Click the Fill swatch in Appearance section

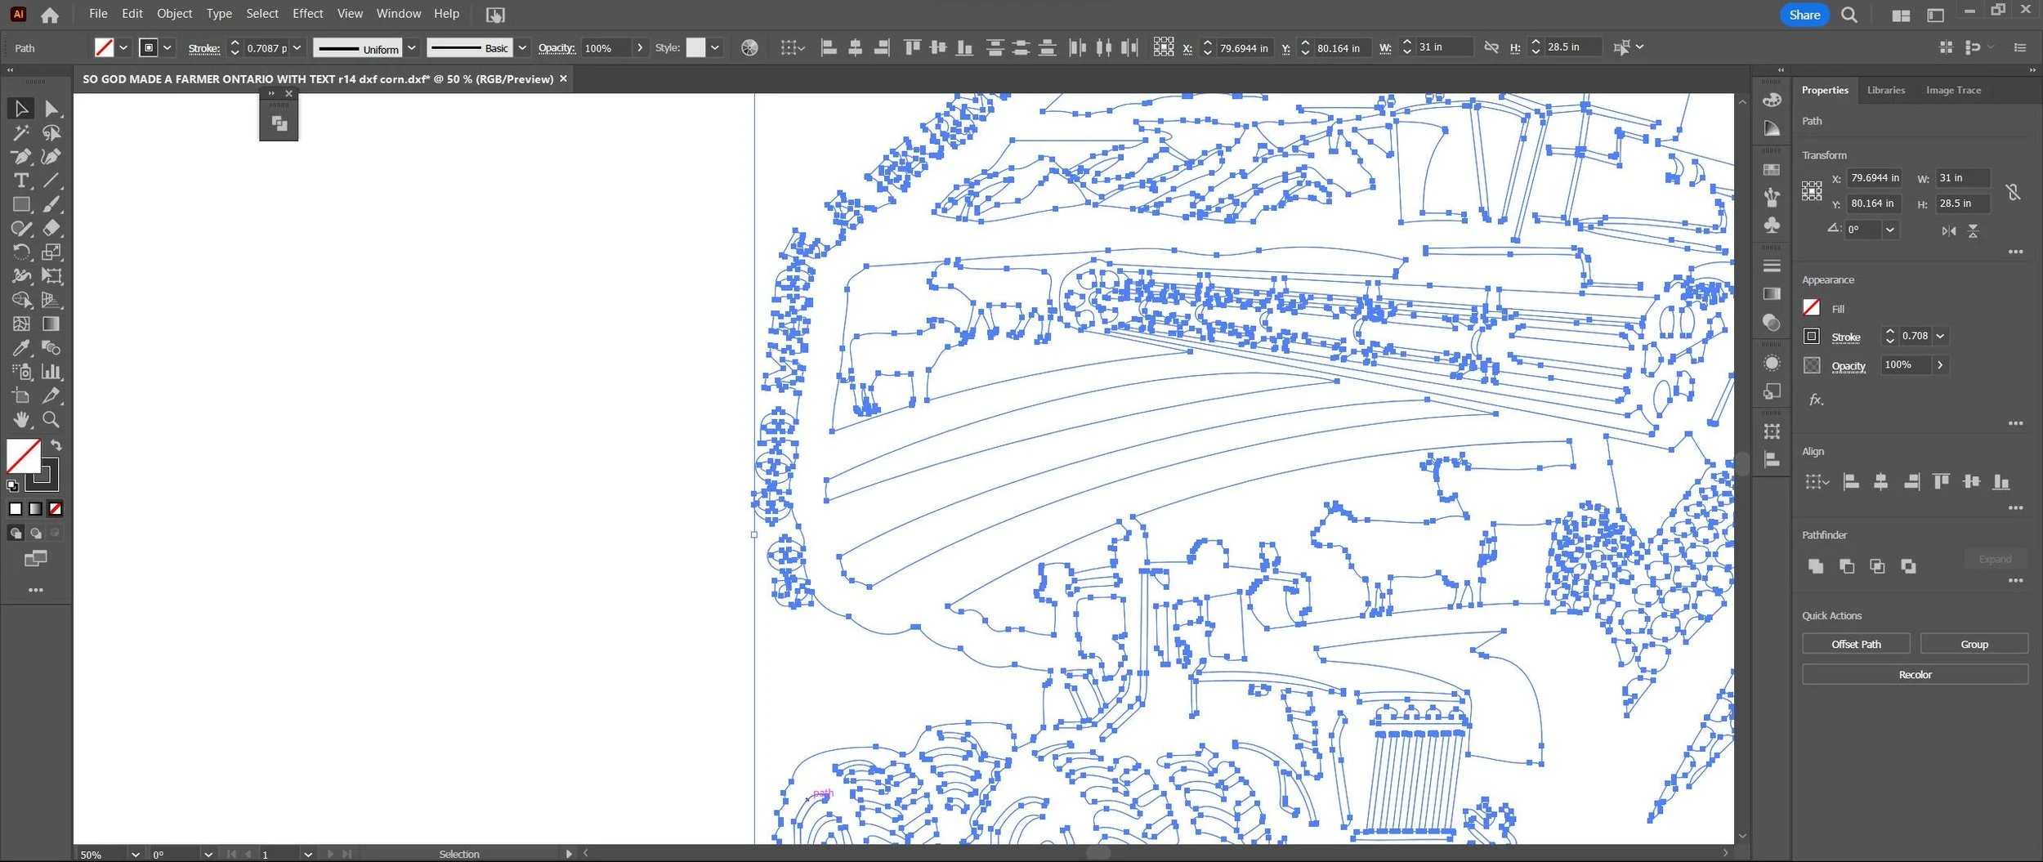pos(1811,307)
